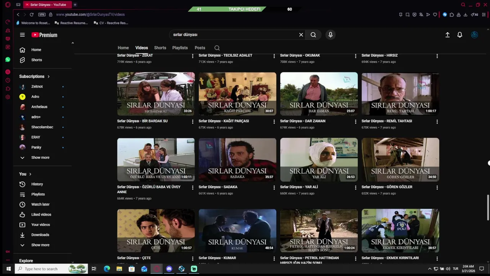
Task: Open watch History in sidebar
Action: tap(37, 184)
